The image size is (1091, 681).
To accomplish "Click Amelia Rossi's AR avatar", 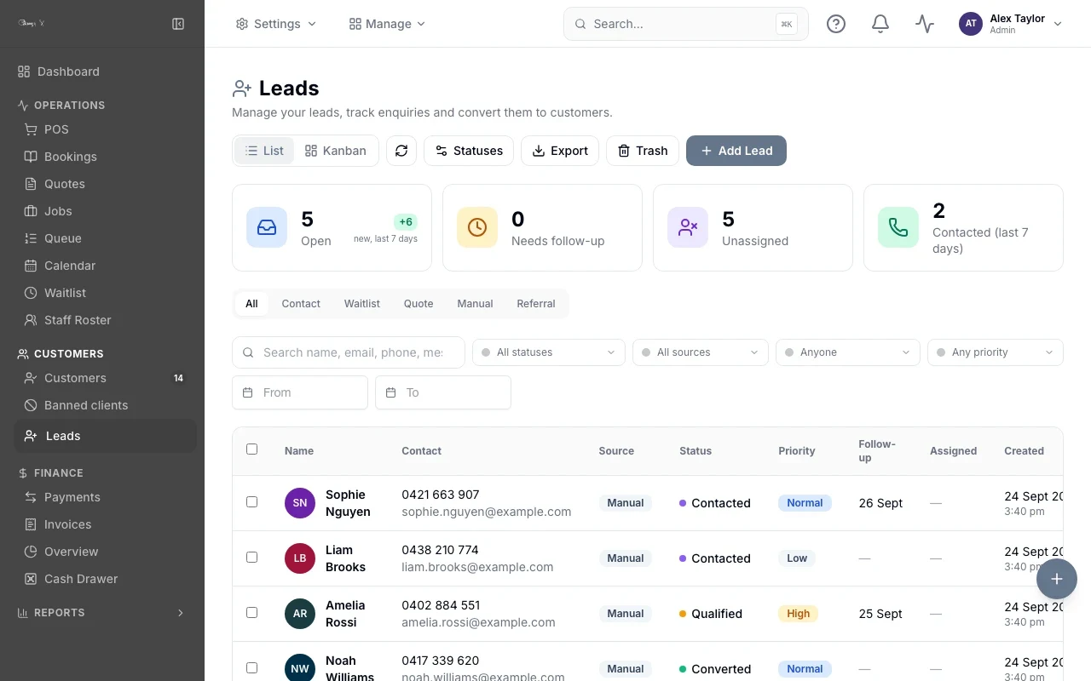I will click(x=300, y=614).
